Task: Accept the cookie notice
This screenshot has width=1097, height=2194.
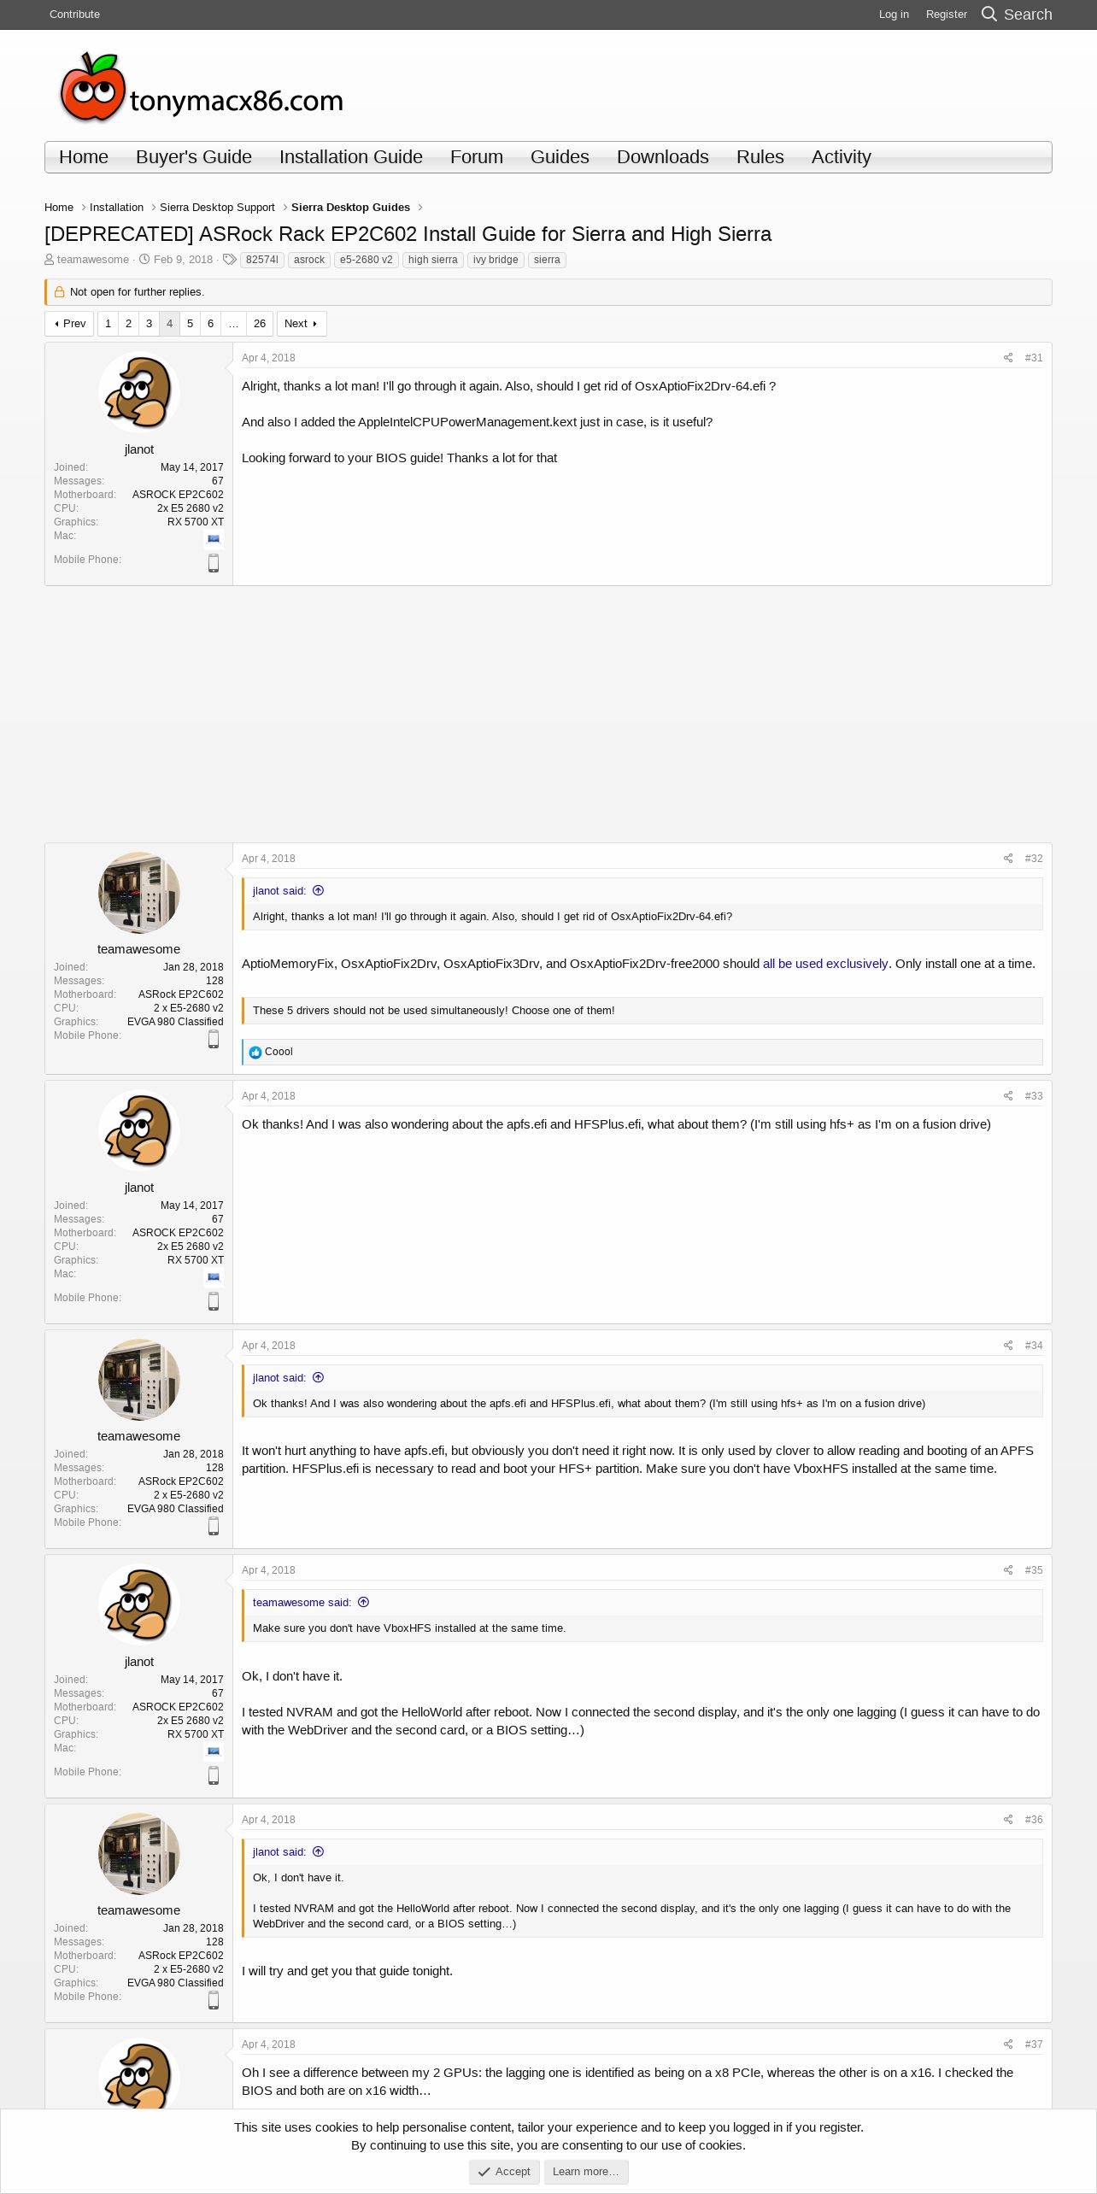Action: click(504, 2172)
